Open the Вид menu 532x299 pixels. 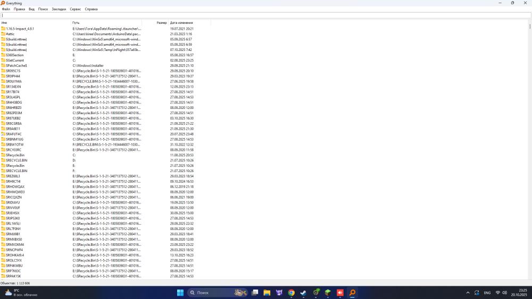pos(31,9)
